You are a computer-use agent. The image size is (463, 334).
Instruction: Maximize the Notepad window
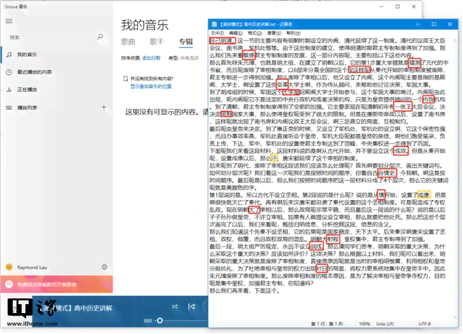434,24
